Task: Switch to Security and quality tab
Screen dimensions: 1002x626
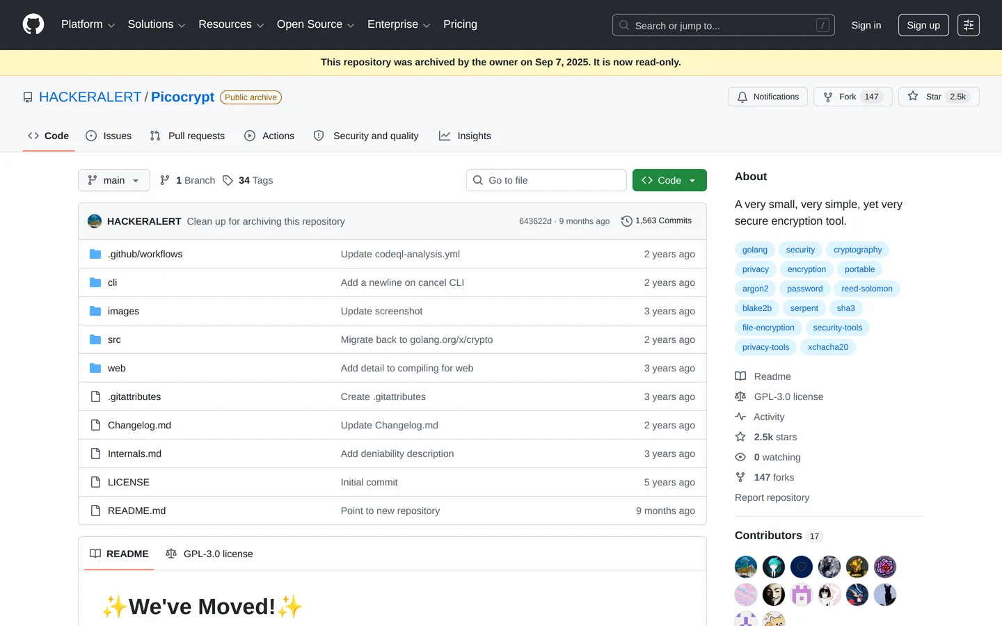Action: coord(366,136)
